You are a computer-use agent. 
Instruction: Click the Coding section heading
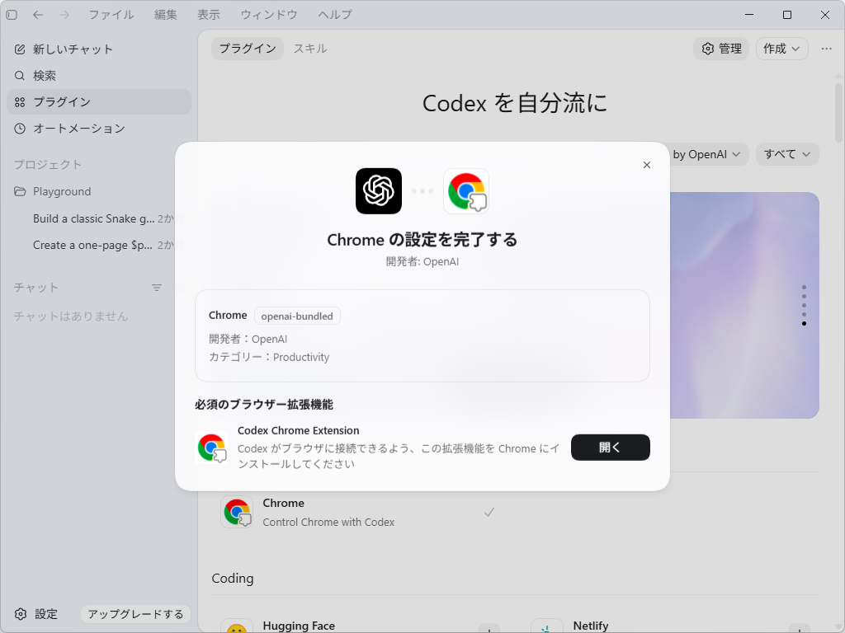[233, 578]
